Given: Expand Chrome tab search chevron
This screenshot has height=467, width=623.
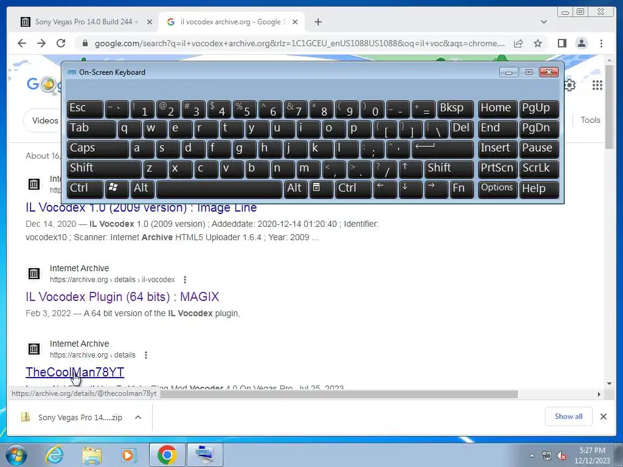Looking at the screenshot, I should click(x=543, y=22).
